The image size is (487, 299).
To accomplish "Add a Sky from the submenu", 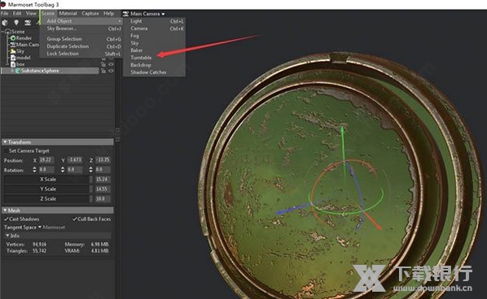I will [x=155, y=43].
